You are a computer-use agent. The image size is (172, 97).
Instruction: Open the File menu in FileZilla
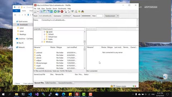pyautogui.click(x=35, y=9)
